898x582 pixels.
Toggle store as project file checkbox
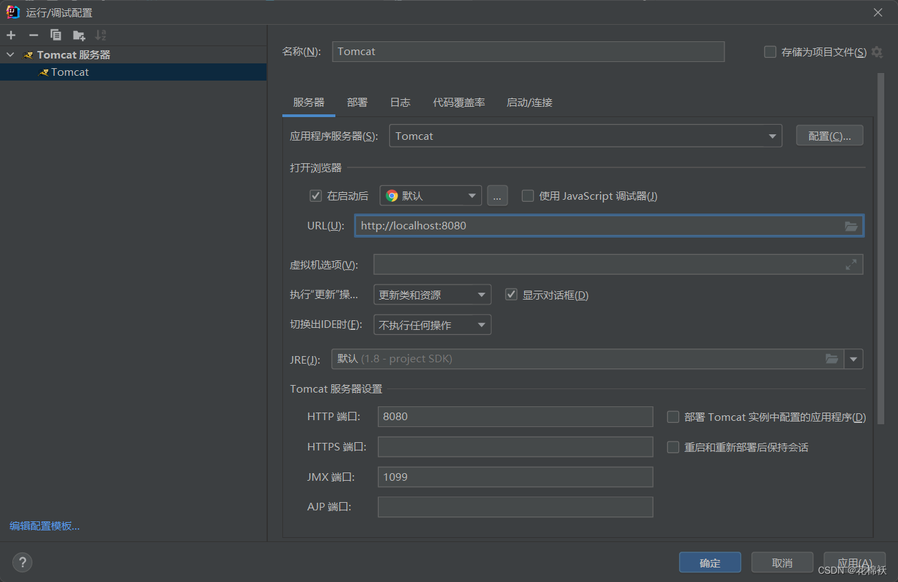(770, 52)
